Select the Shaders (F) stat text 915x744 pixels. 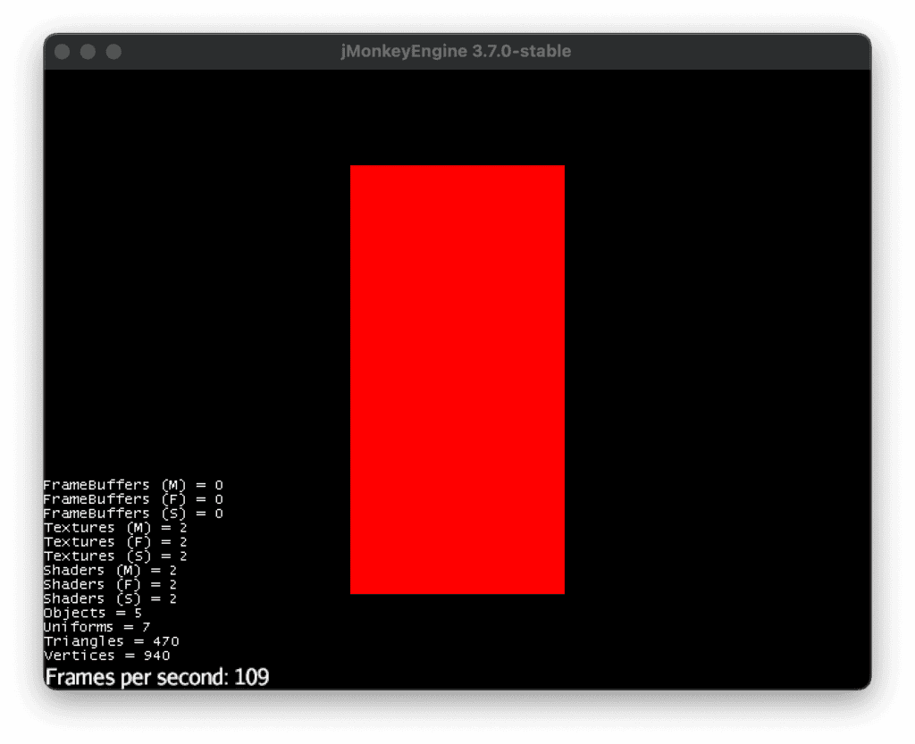click(x=110, y=585)
